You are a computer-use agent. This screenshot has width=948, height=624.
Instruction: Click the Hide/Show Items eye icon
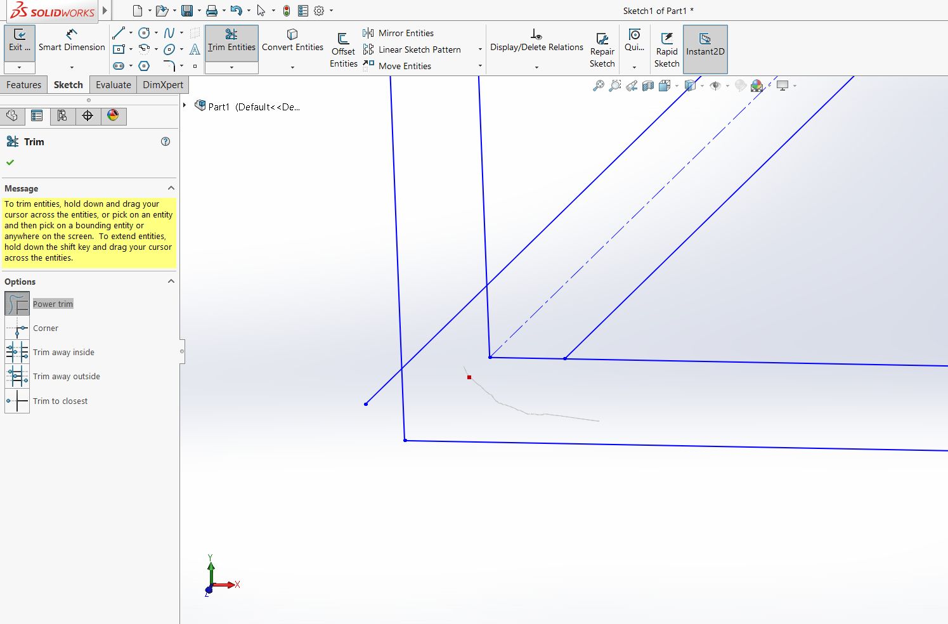(x=715, y=86)
